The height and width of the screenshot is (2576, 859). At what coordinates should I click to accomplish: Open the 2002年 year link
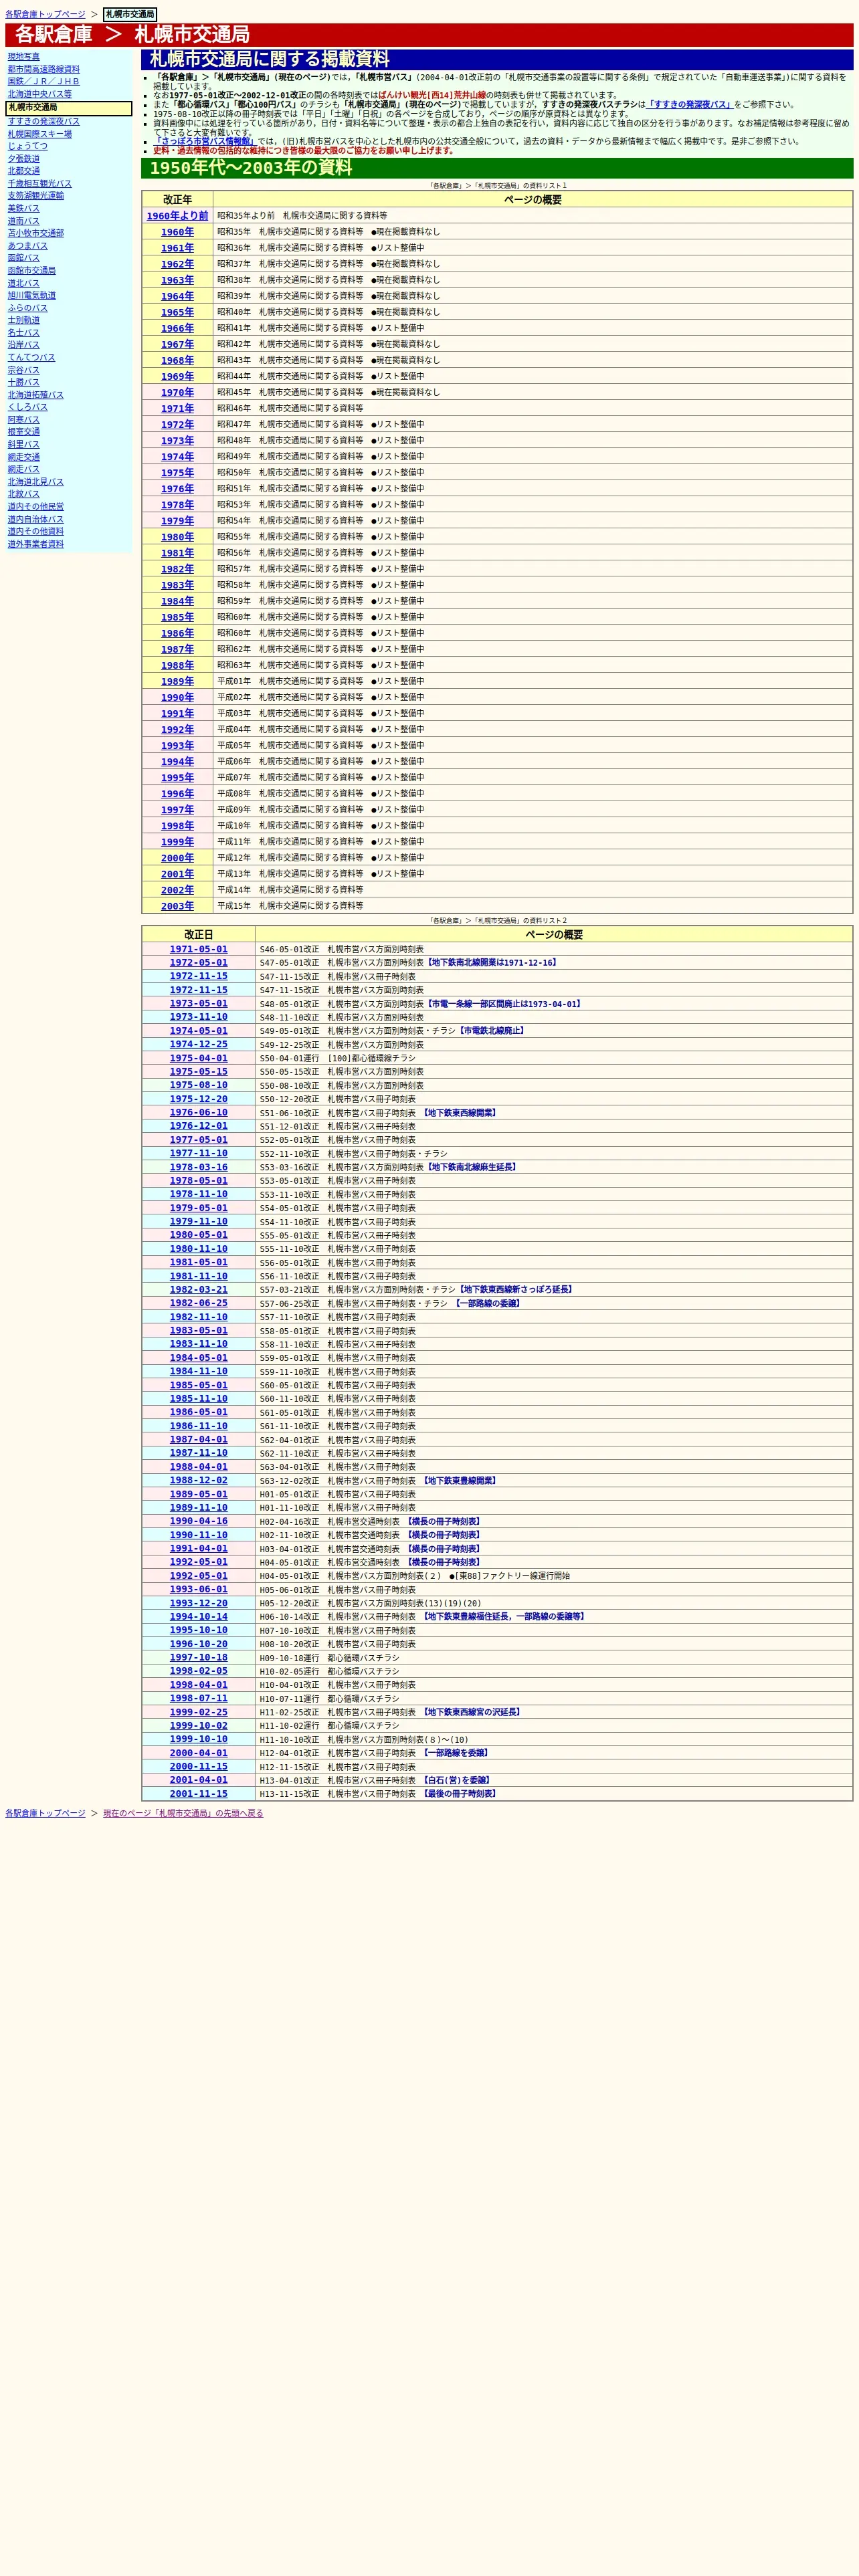pyautogui.click(x=178, y=890)
